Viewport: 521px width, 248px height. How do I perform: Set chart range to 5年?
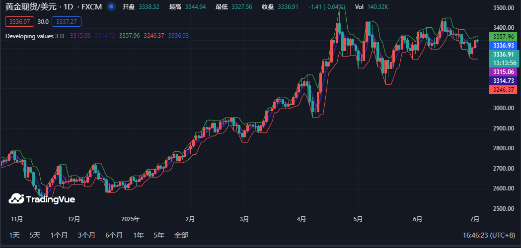click(x=159, y=235)
